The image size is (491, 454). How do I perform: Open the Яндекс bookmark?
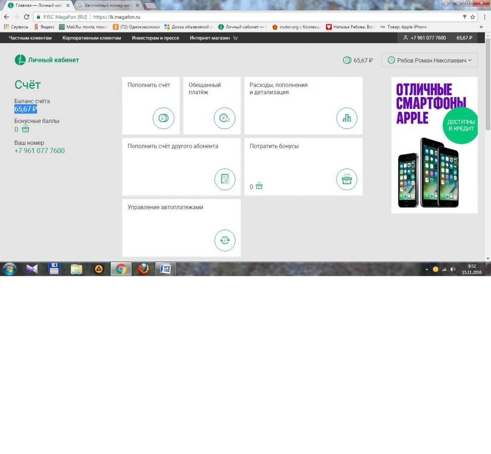click(44, 27)
